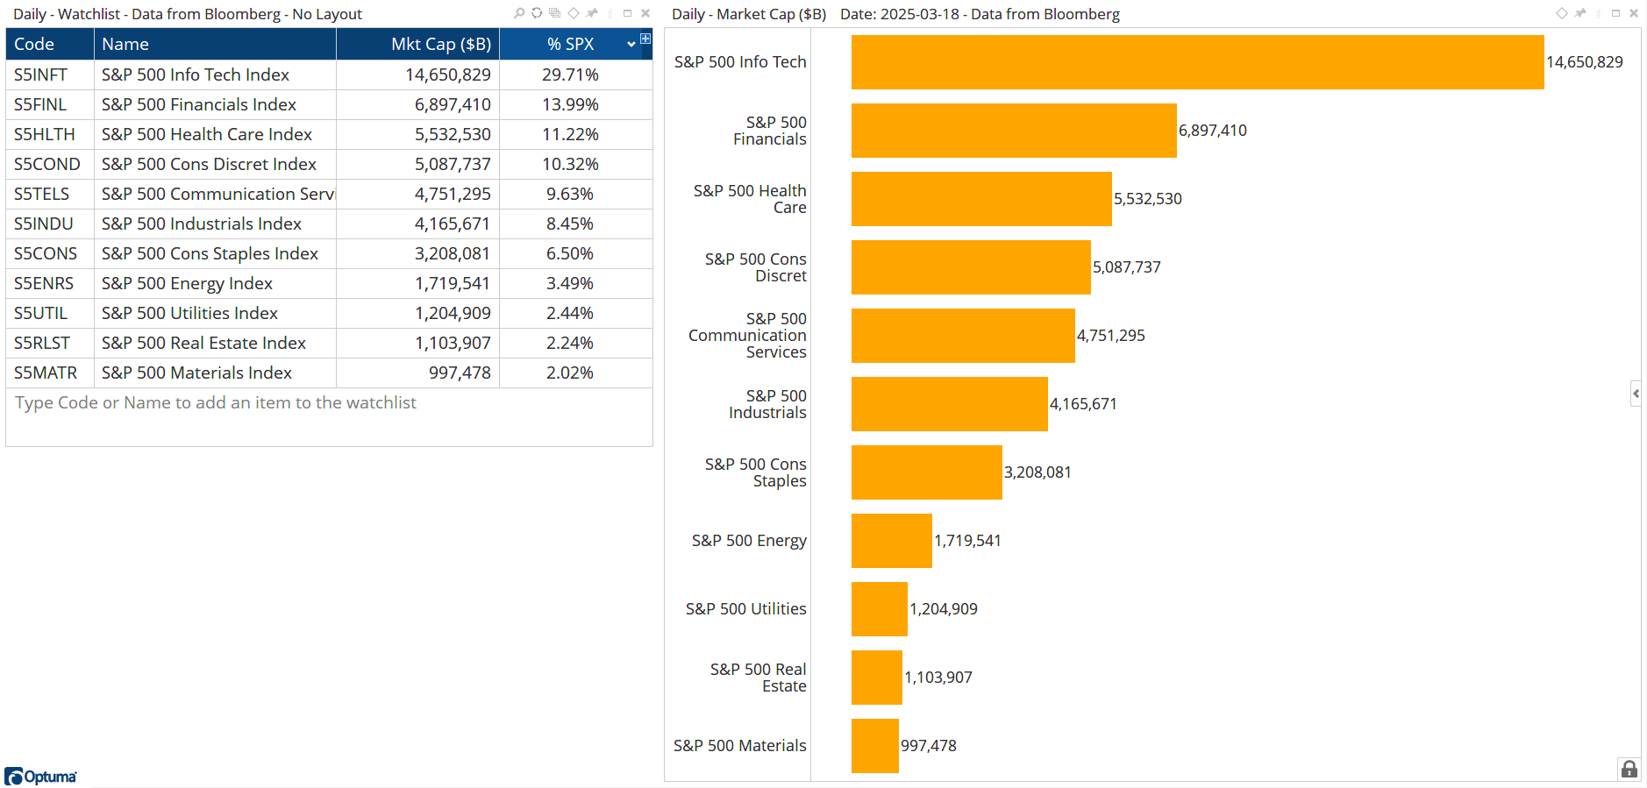The height and width of the screenshot is (788, 1647).
Task: Add a column with the plus icon
Action: (645, 39)
